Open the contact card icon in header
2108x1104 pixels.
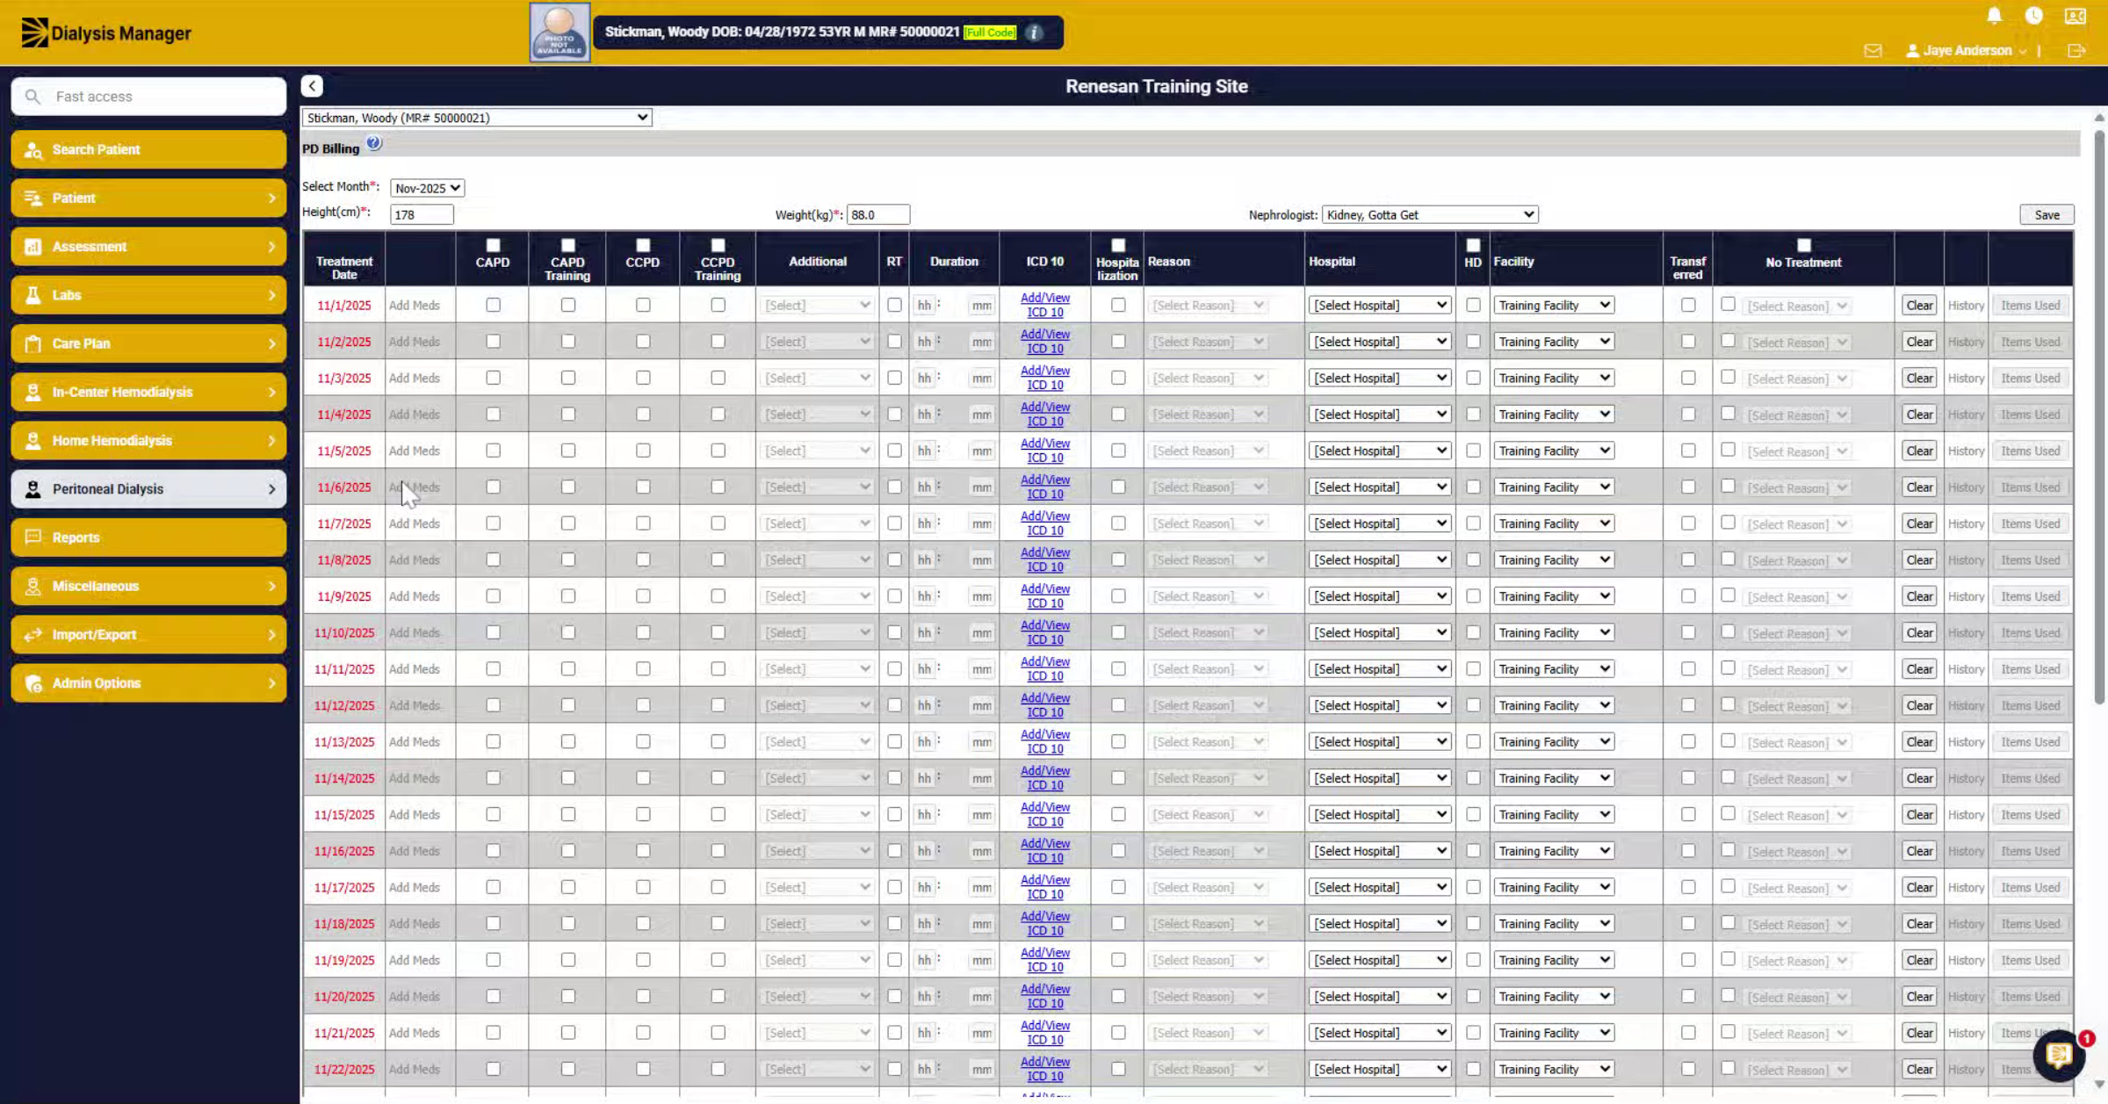tap(2075, 16)
